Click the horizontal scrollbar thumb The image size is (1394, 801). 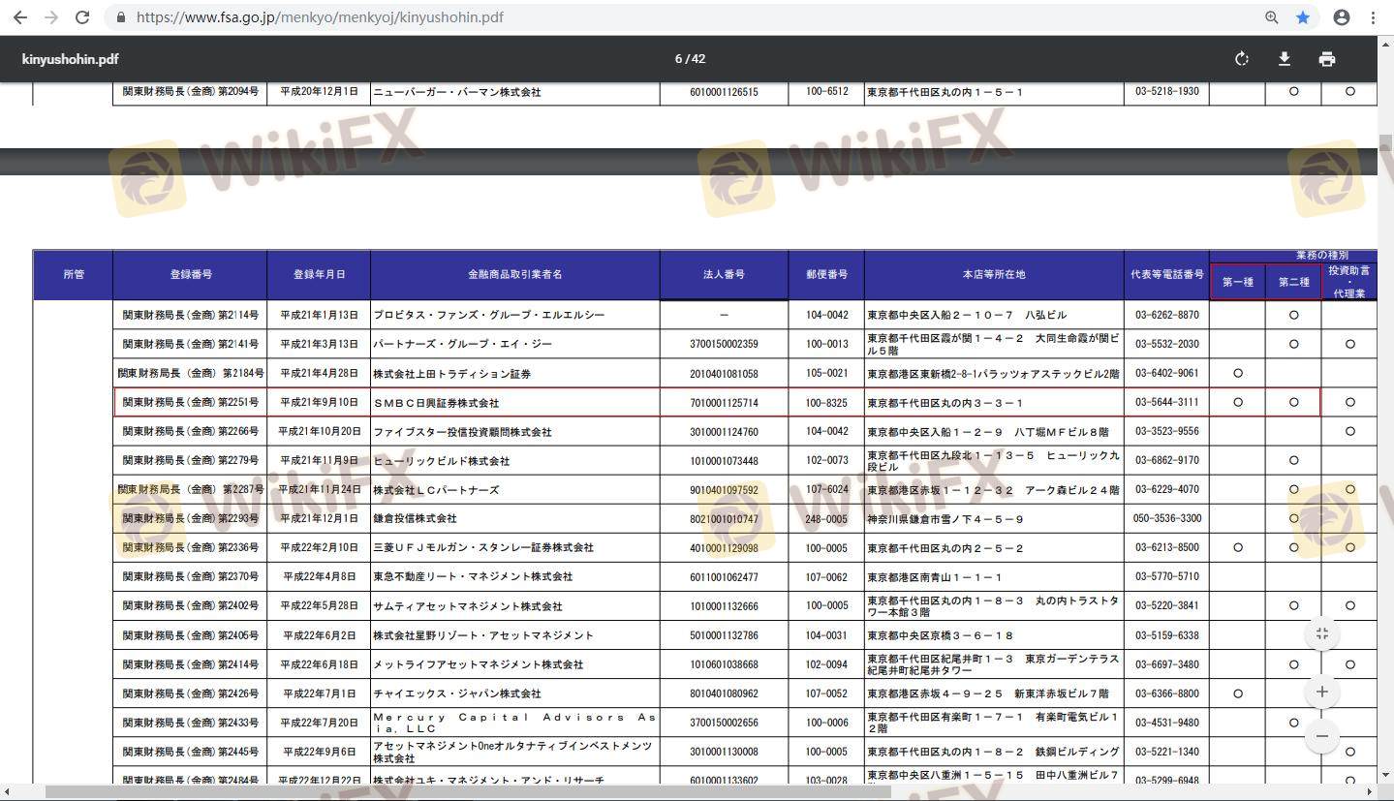pyautogui.click(x=468, y=792)
